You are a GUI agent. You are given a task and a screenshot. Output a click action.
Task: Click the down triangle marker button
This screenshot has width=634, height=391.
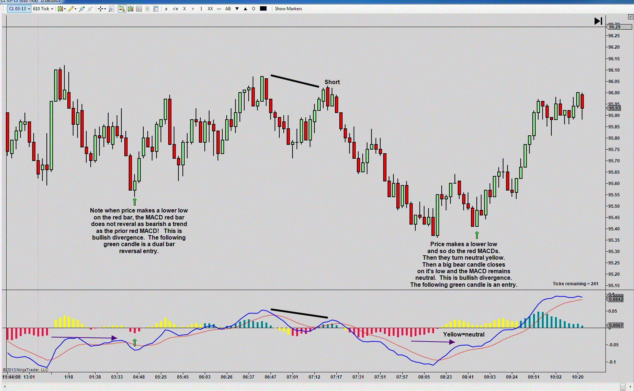pos(237,9)
